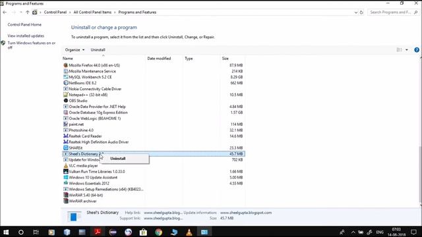This screenshot has height=237, width=422.
Task: Click the NetBeans IDE 8.2 icon
Action: point(66,83)
